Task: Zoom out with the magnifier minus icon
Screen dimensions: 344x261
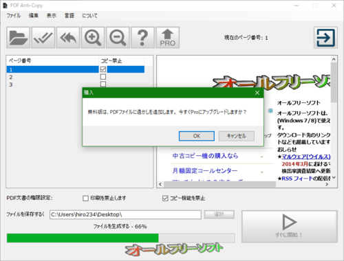Action: click(118, 38)
